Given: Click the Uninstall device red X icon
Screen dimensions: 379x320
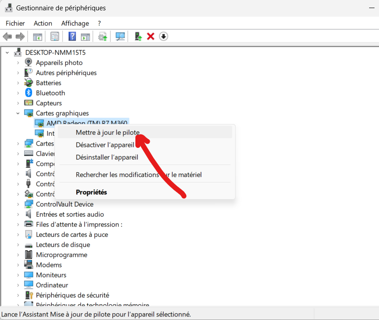Looking at the screenshot, I should click(x=150, y=36).
